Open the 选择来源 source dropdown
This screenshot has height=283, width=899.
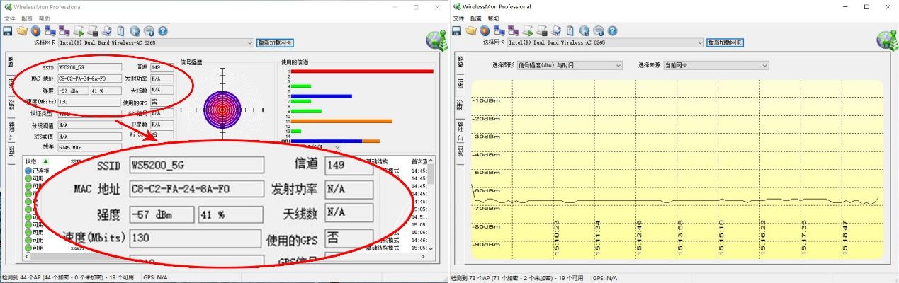[764, 65]
